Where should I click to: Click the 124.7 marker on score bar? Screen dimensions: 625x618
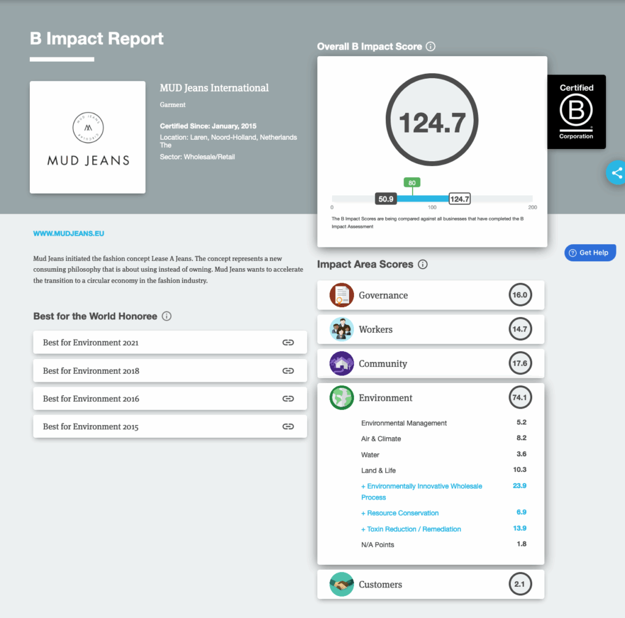tap(460, 199)
